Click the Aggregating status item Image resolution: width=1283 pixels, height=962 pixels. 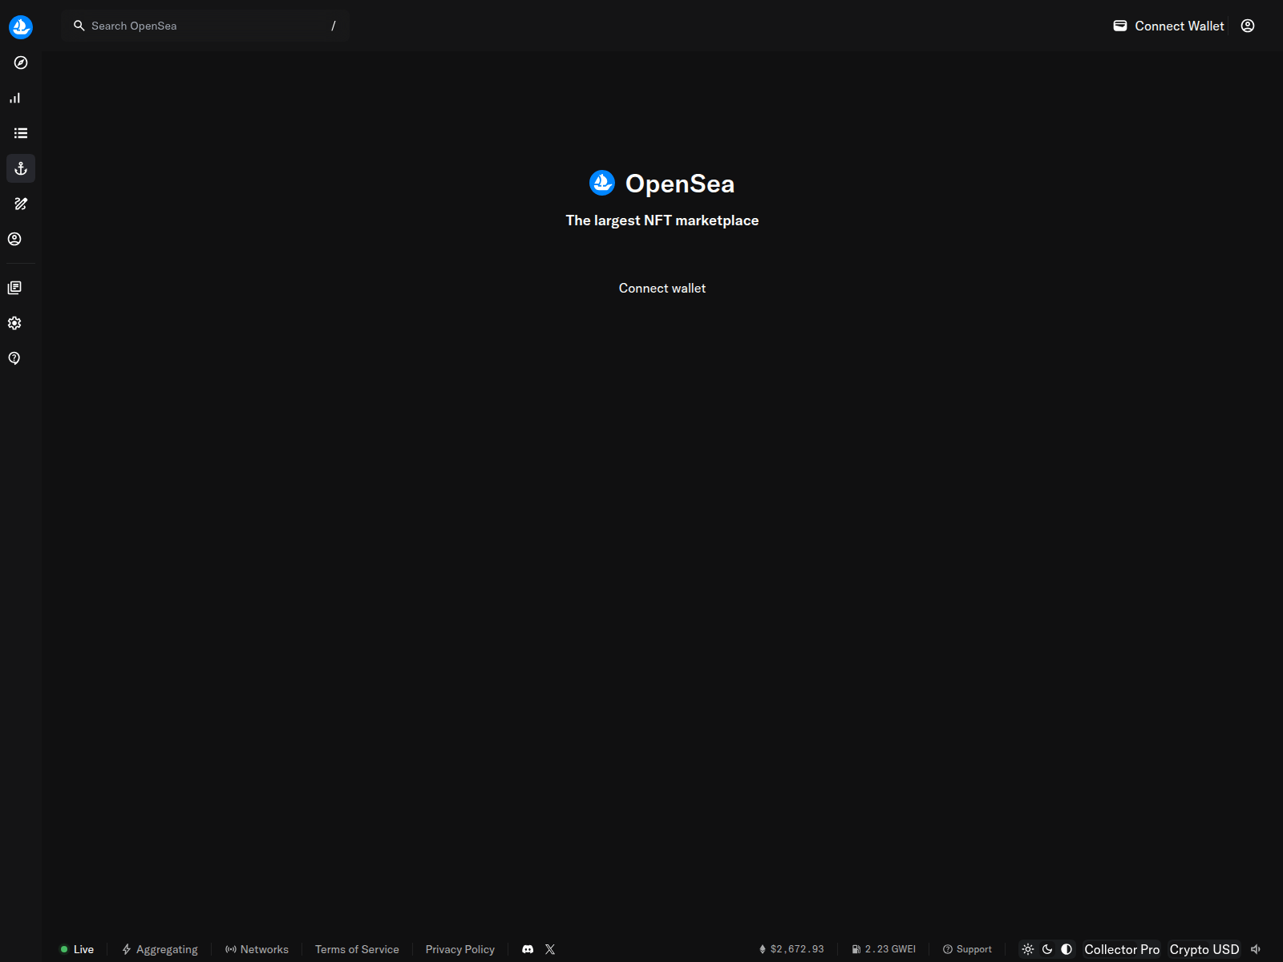[160, 949]
